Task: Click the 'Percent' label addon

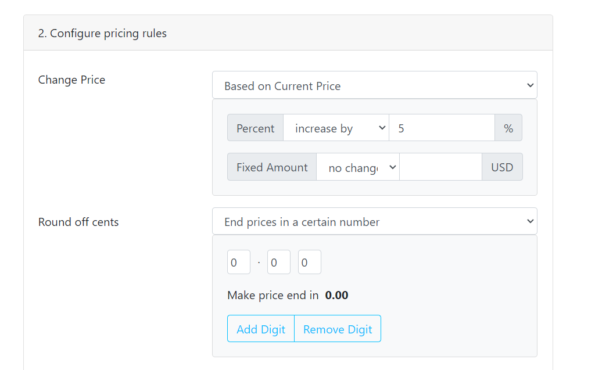Action: pyautogui.click(x=255, y=128)
